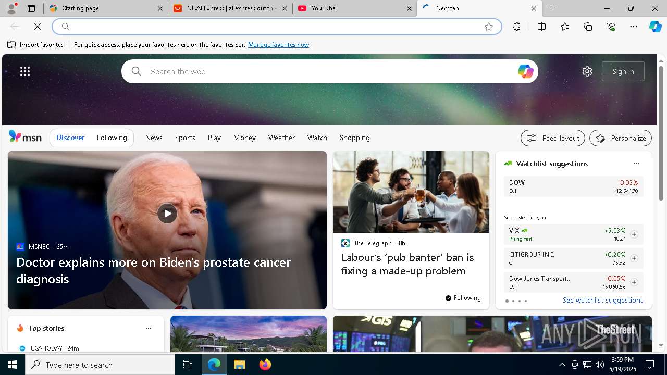Image resolution: width=667 pixels, height=375 pixels.
Task: Click the Copilot icon in search box
Action: 525,71
